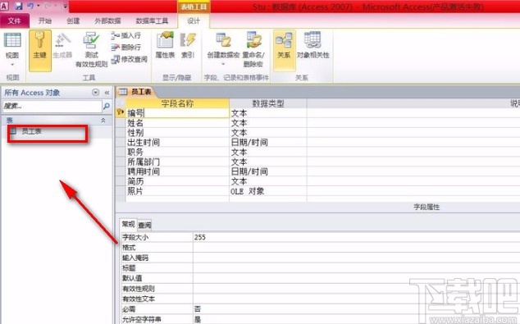Viewport: 520px width, 324px height.
Task: Open Relationships (关系) button
Action: [x=285, y=50]
